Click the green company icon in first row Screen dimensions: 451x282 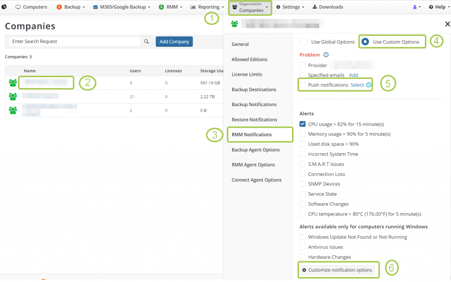(13, 82)
